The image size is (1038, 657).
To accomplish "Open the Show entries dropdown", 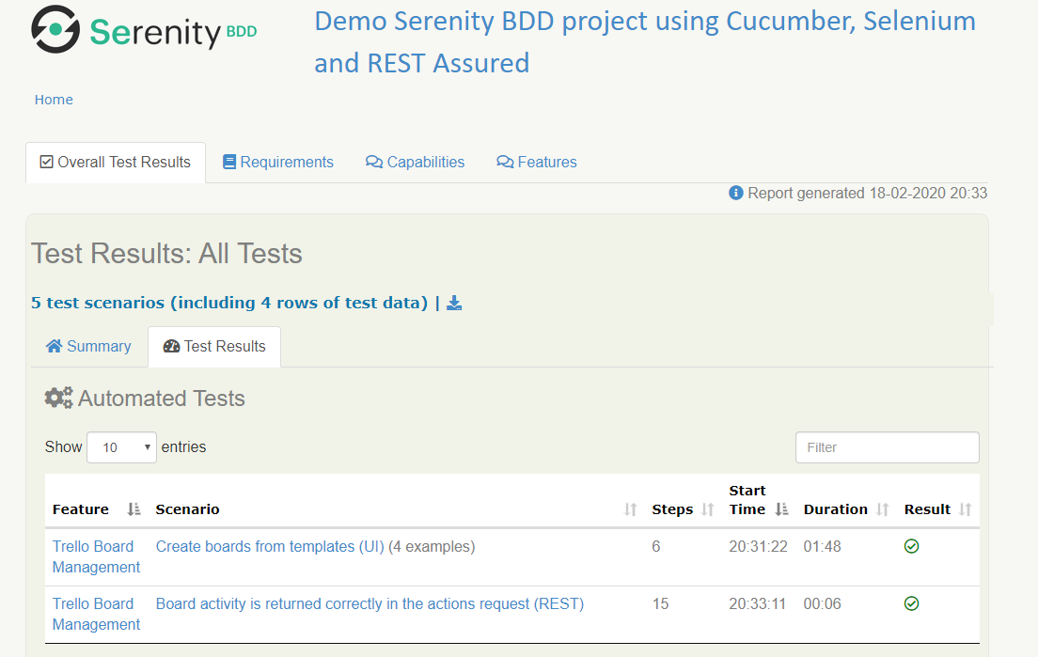I will 121,446.
